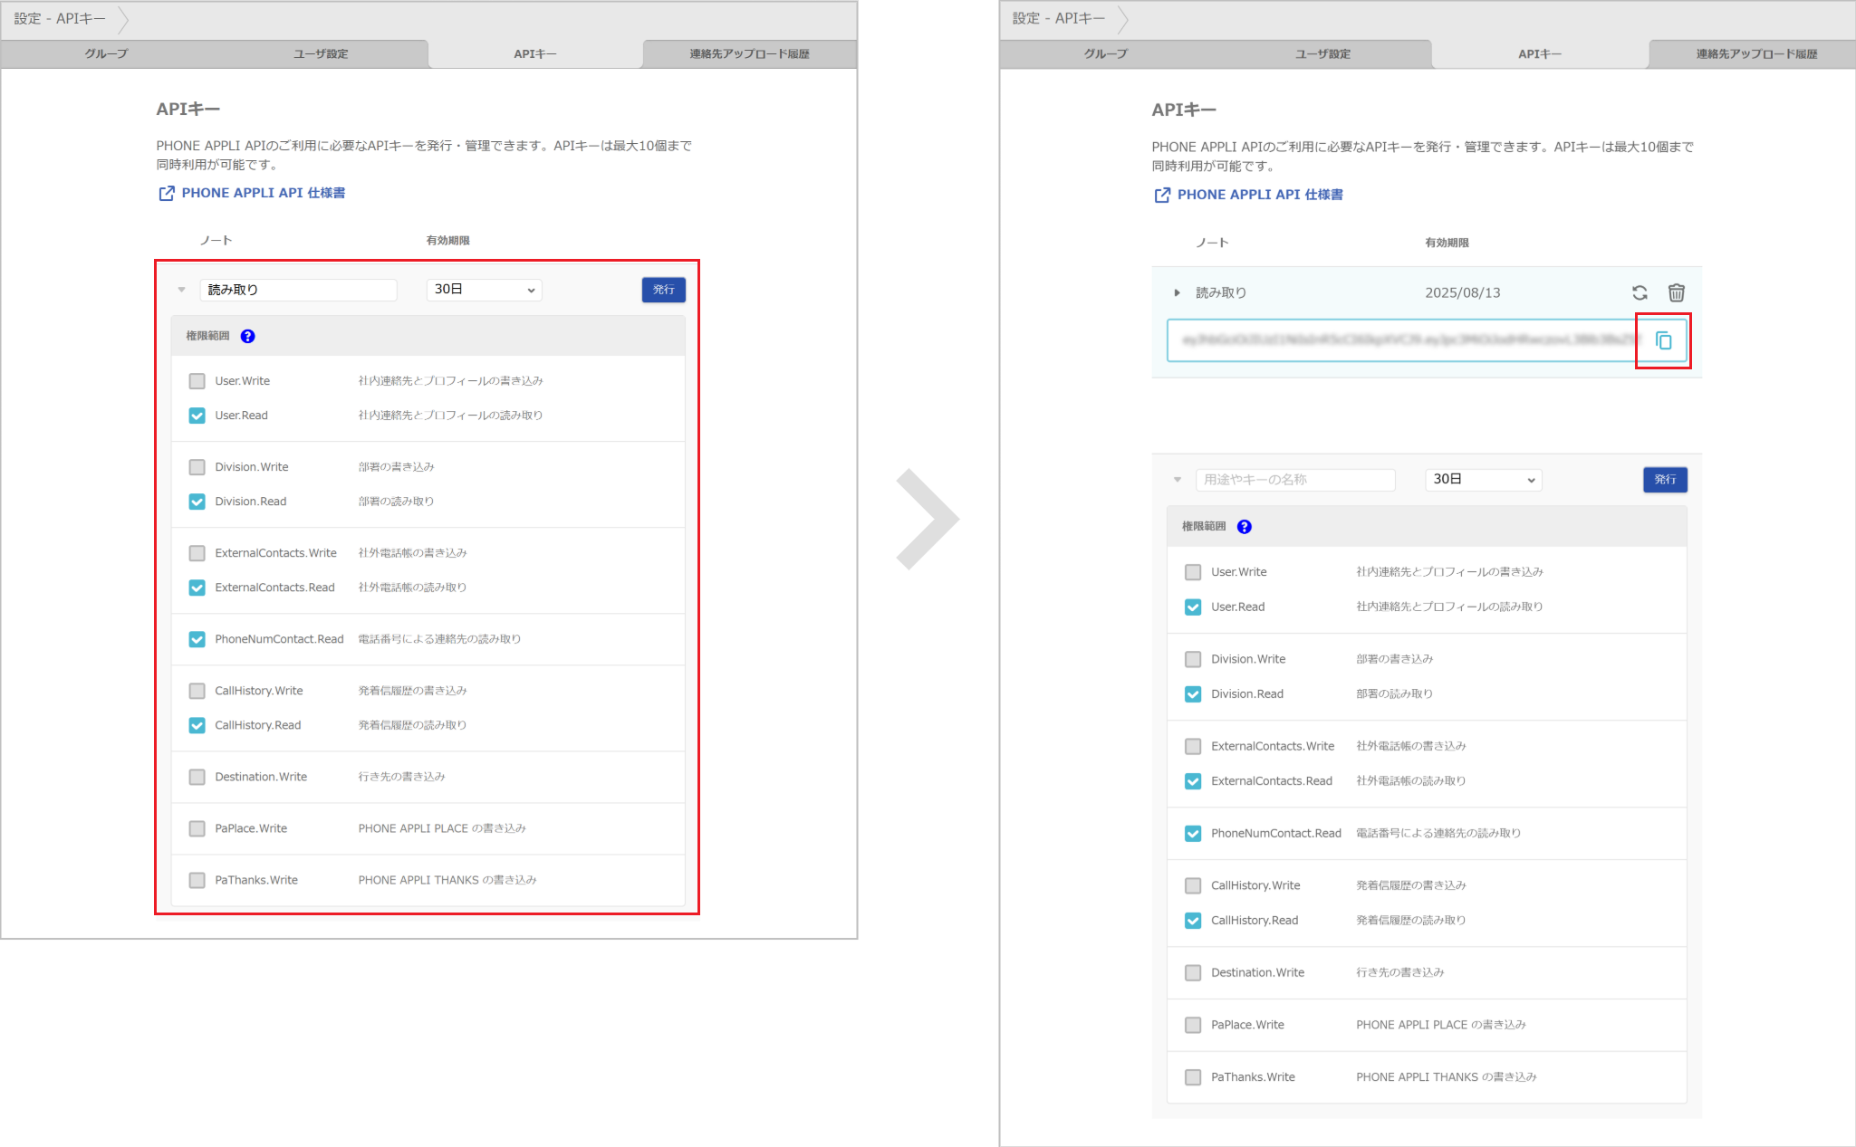Uncheck PhoneNumContact.Read in right panel
Image resolution: width=1856 pixels, height=1147 pixels.
click(1193, 834)
